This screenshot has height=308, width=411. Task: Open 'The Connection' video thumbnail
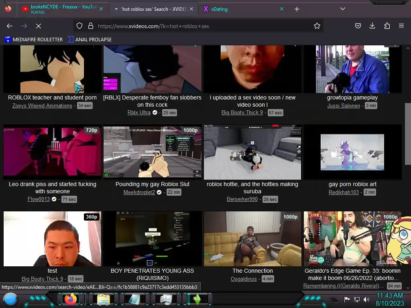[x=252, y=239]
